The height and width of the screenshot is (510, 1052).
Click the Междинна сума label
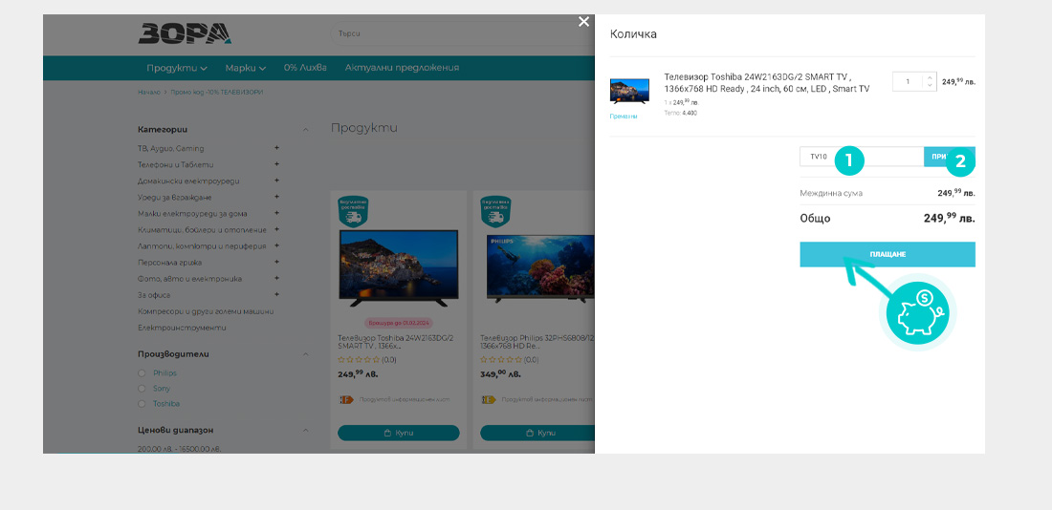(830, 193)
